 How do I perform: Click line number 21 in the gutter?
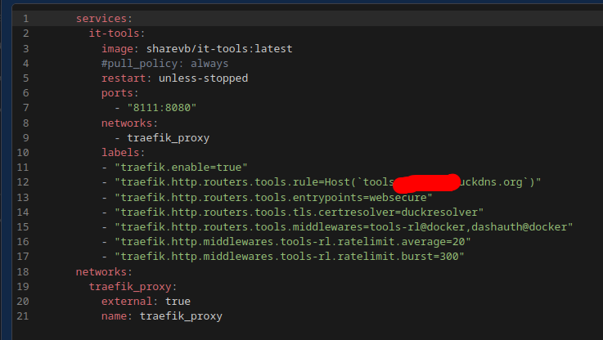tap(23, 316)
